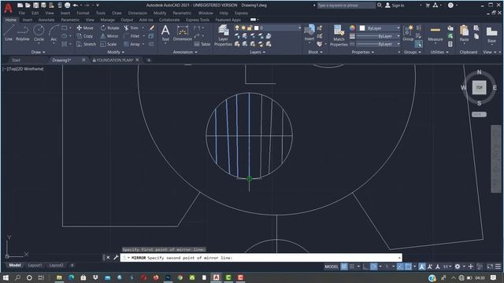Image resolution: width=504 pixels, height=283 pixels.
Task: Toggle snap mode in status bar
Action: 352,266
